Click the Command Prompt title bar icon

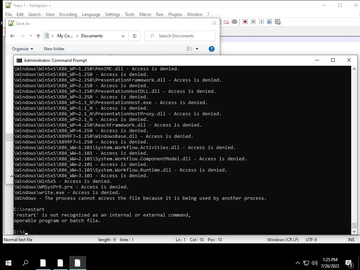19,60
